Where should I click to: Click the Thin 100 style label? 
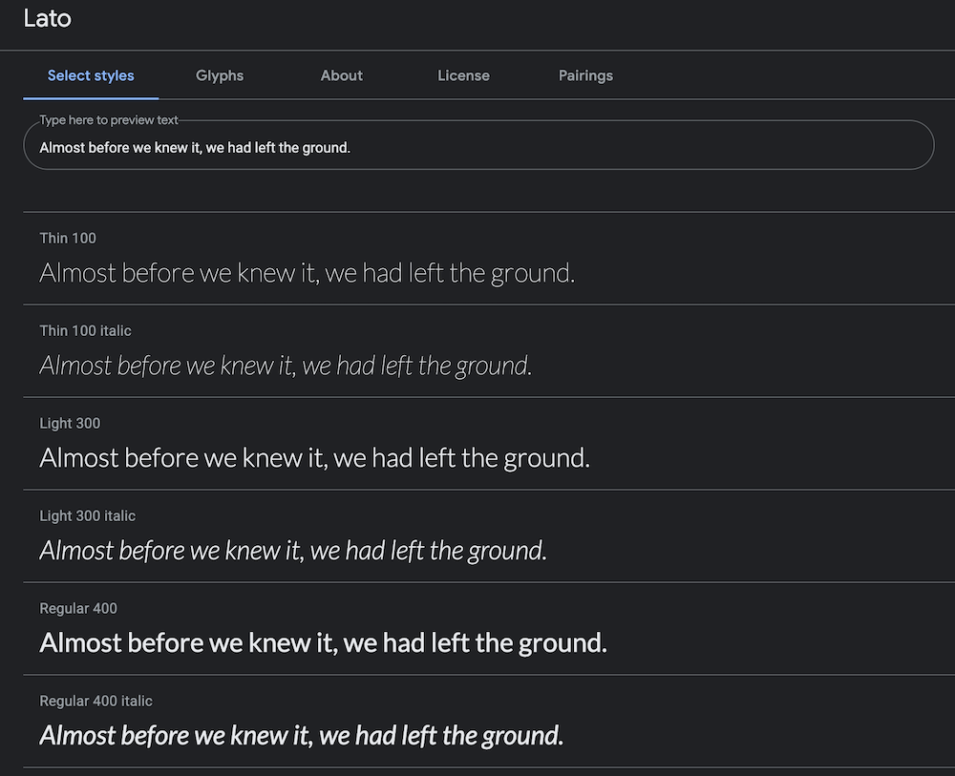pyautogui.click(x=68, y=238)
